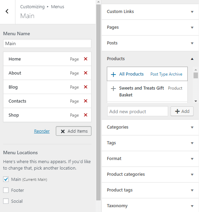Focus the Add new product field
Screen dimensions: 199x212
[137, 111]
